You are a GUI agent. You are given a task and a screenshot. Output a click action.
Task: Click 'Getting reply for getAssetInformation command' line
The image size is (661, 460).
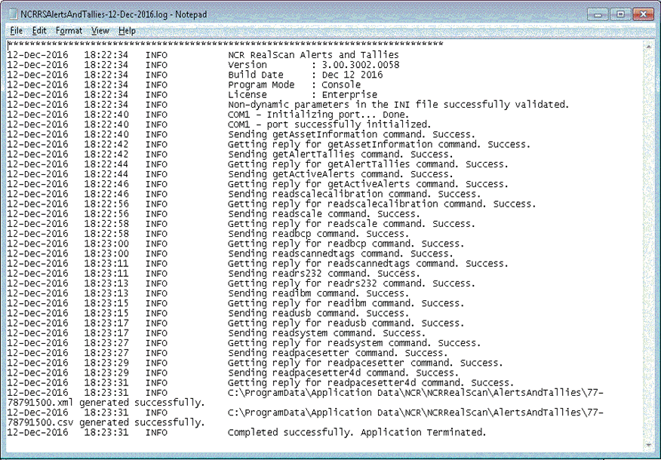pyautogui.click(x=379, y=145)
